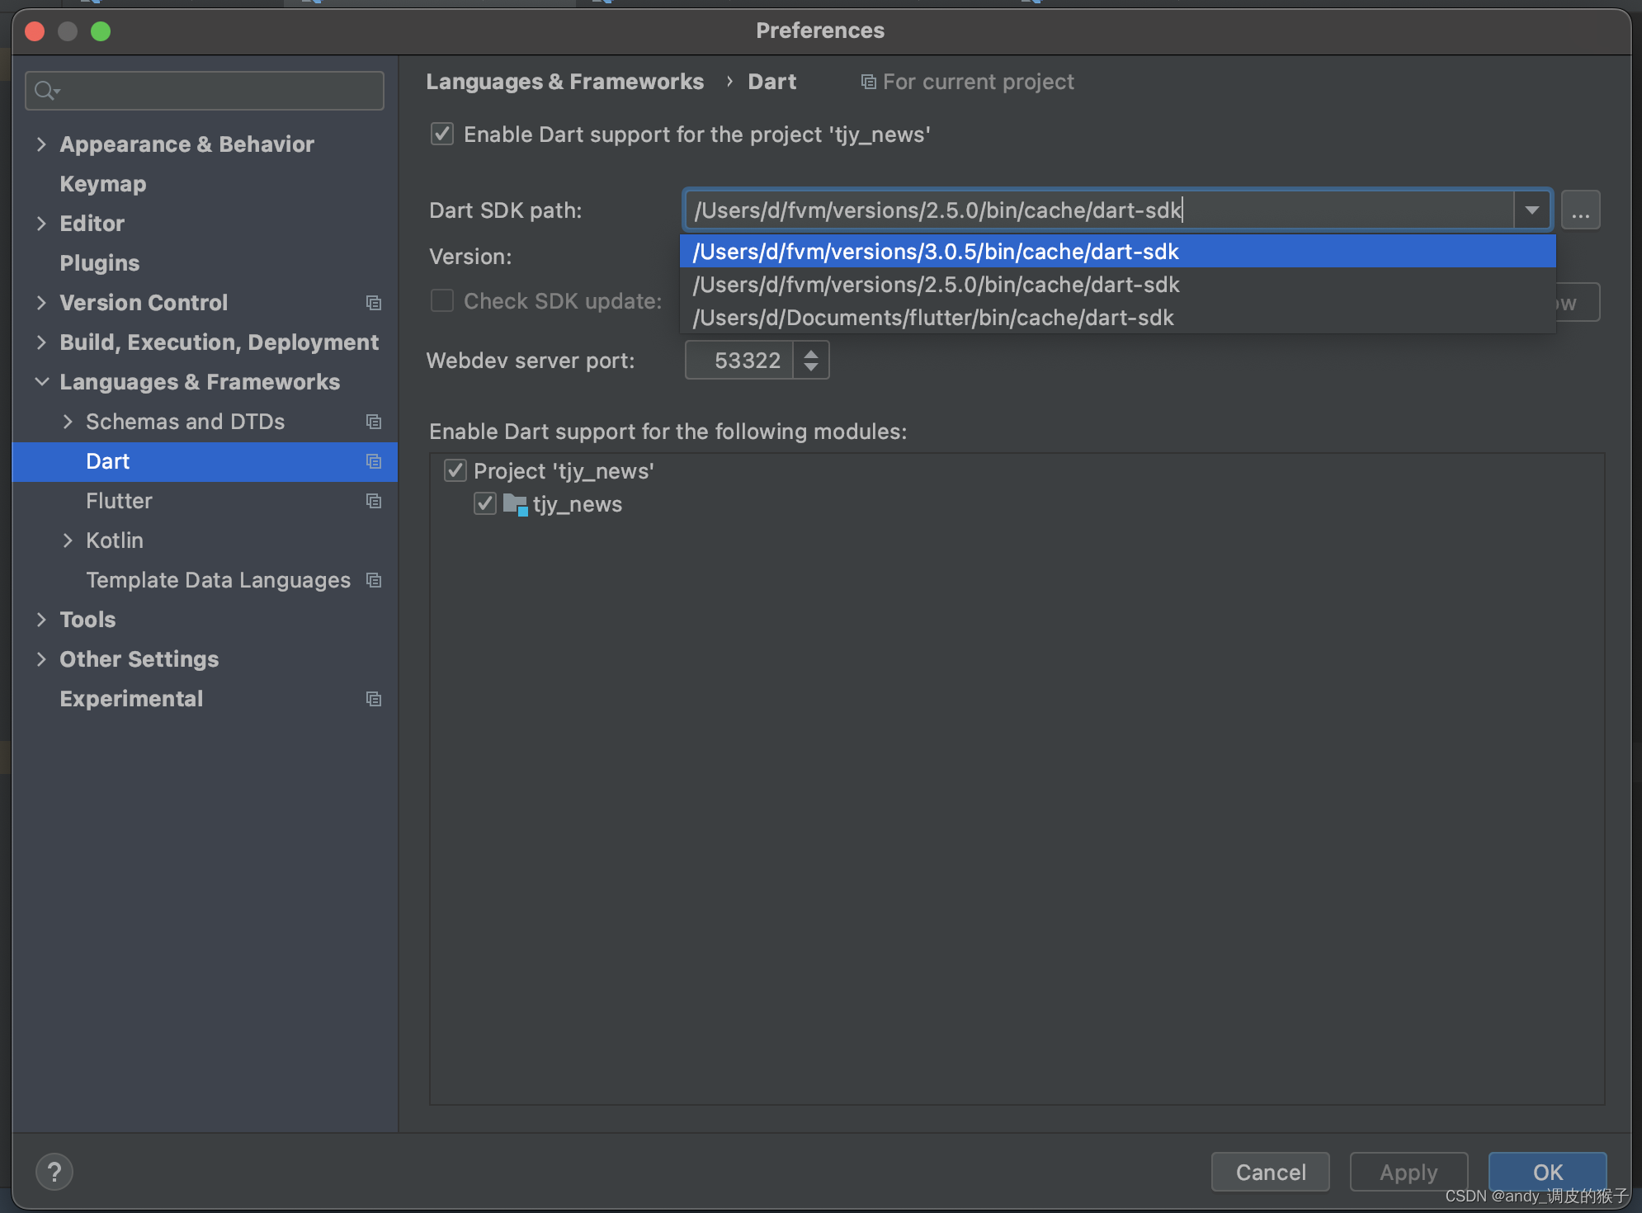Select Flutter under Languages & Frameworks
This screenshot has width=1642, height=1213.
(119, 501)
